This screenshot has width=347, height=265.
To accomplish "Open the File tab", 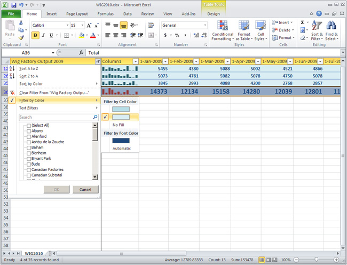I will coord(11,14).
